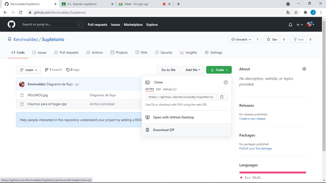Click file icon for Insumos para el hogar.cpp
This screenshot has width=326, height=183.
click(x=22, y=104)
